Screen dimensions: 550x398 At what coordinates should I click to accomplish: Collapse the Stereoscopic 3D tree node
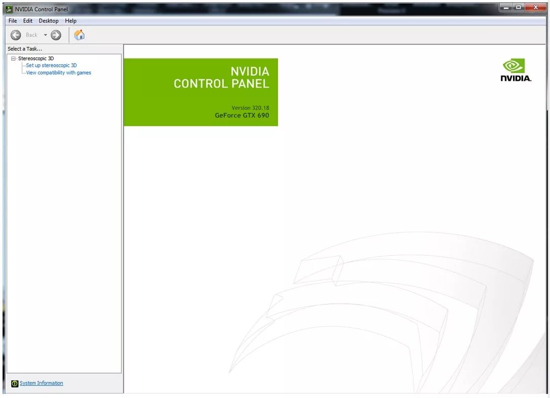pyautogui.click(x=13, y=59)
